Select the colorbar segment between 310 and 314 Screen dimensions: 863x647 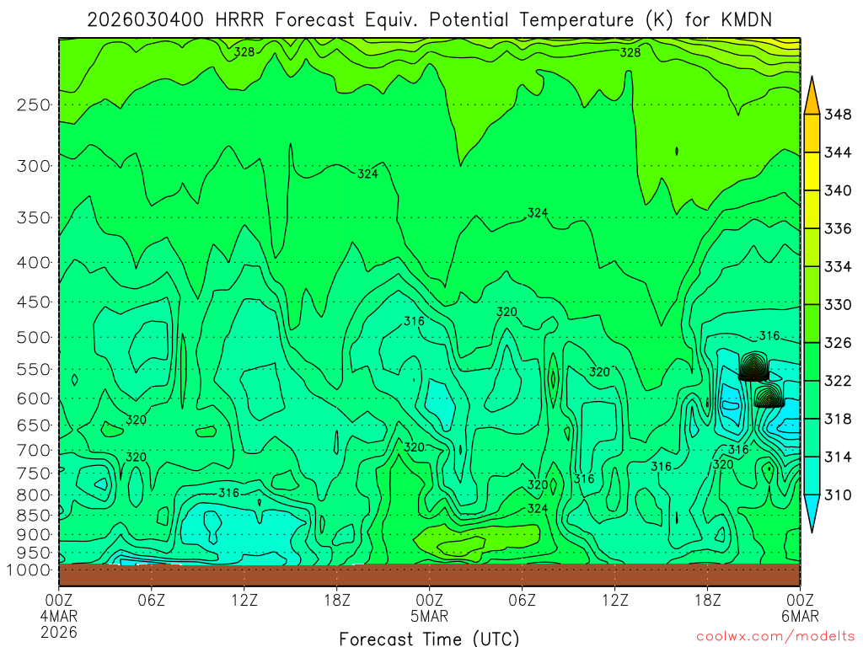tap(812, 475)
